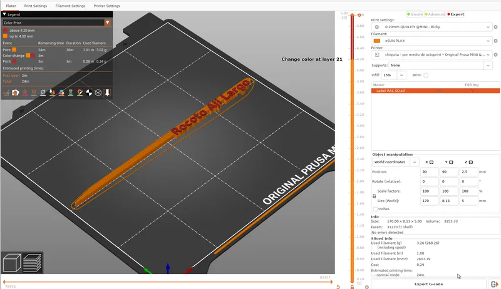Viewport: 501px width, 289px height.
Task: Open Supports dropdown showing None
Action: click(x=440, y=66)
